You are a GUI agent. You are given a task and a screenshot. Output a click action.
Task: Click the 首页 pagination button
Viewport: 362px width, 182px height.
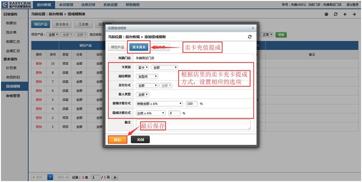39,177
